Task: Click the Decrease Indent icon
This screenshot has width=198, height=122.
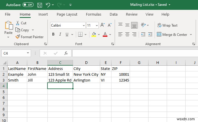Action: 143,34
